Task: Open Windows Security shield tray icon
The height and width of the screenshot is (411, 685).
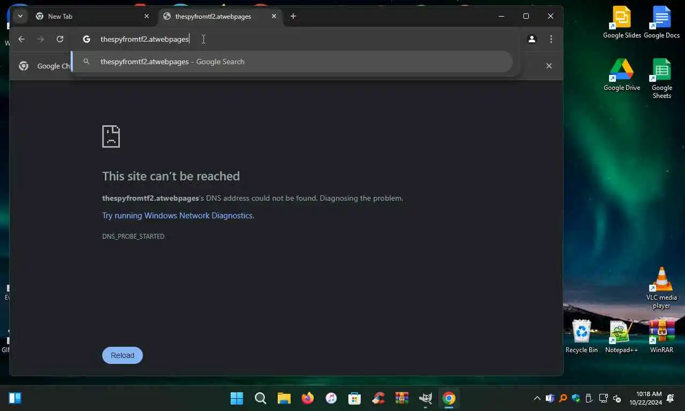Action: point(576,399)
